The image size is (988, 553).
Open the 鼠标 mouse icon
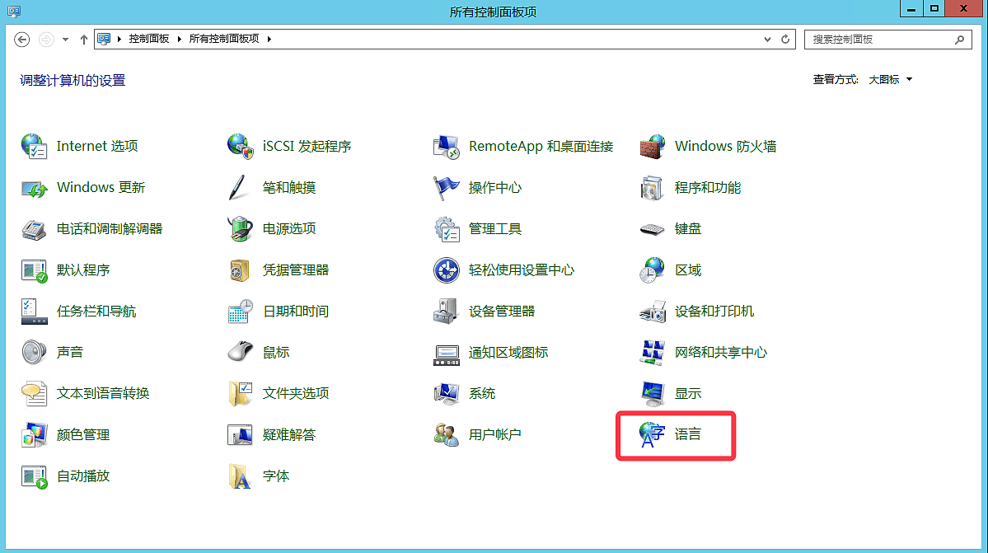click(240, 353)
